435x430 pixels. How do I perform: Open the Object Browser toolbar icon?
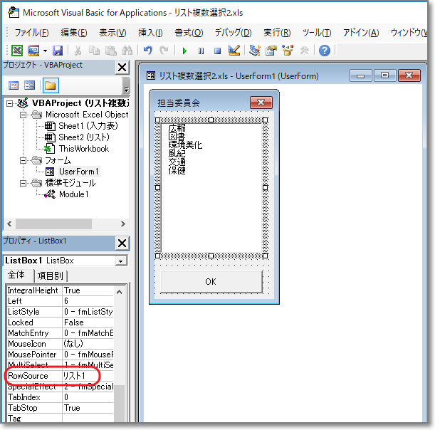click(x=288, y=51)
